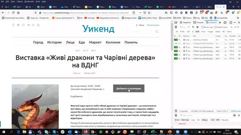
Task: Enable Disable Cache checkbox
Action: (215, 27)
